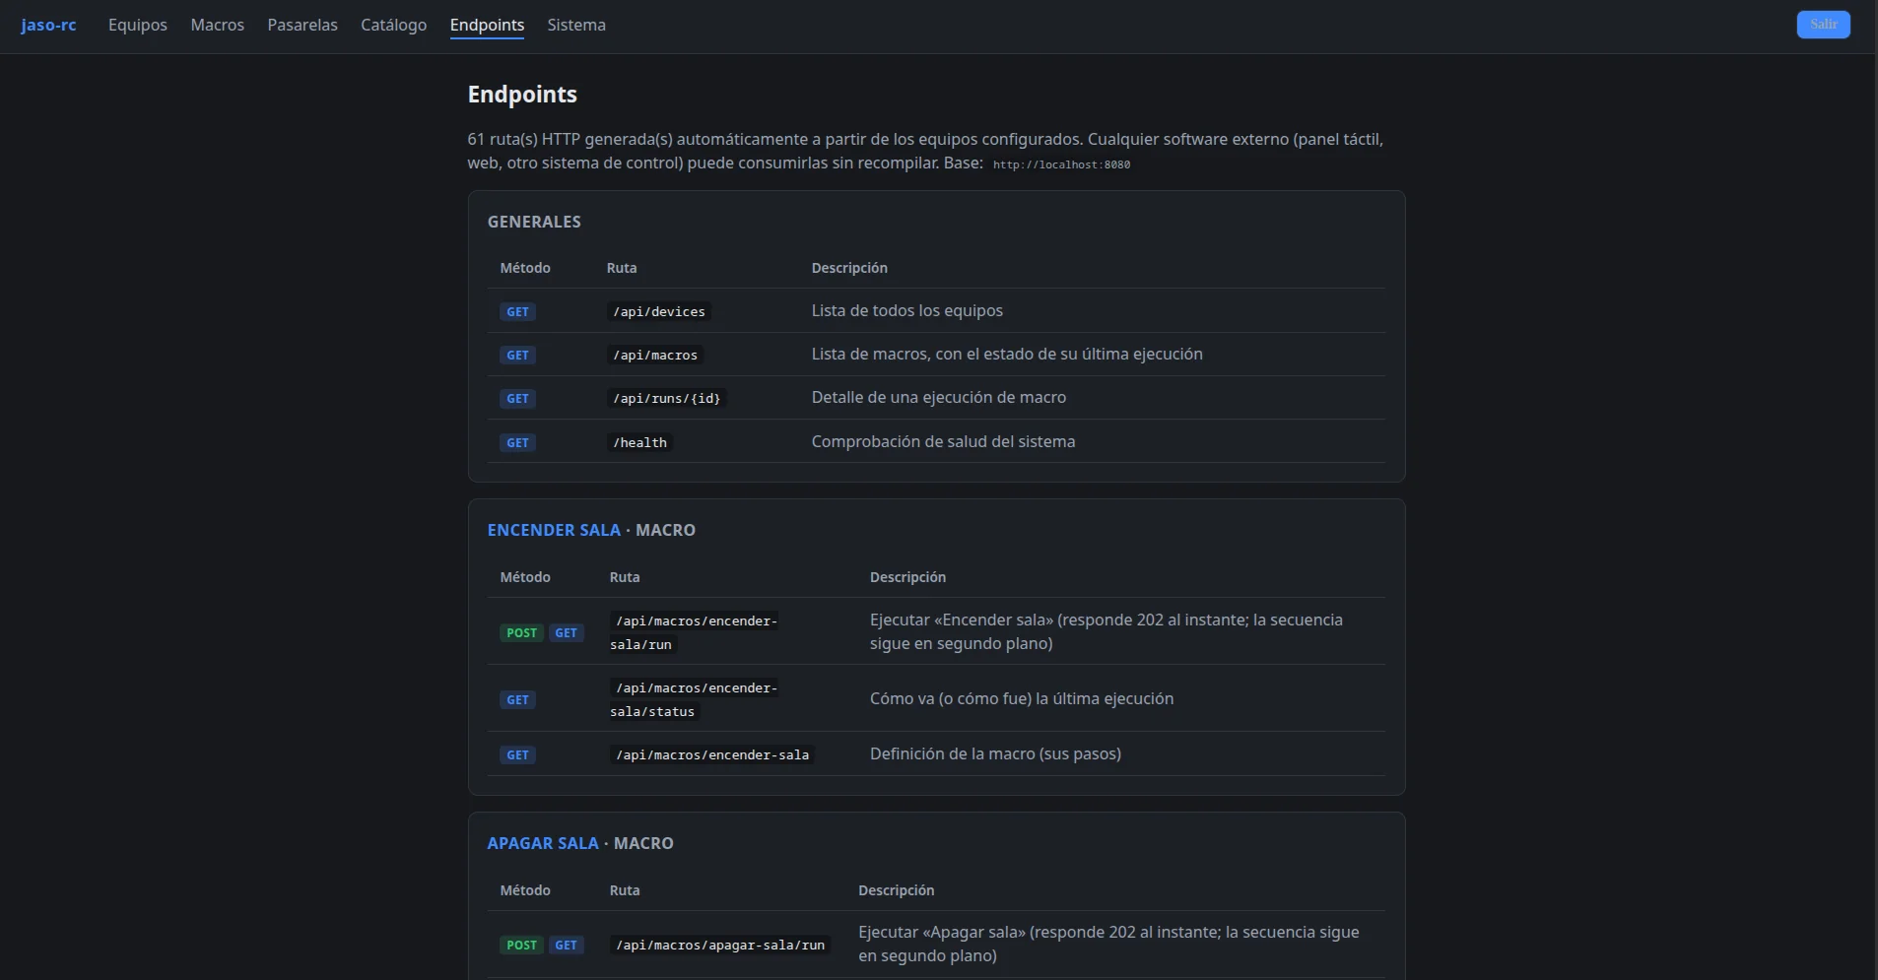Click 'Comprobación de salud del sistema'
The image size is (1878, 980).
tap(943, 441)
